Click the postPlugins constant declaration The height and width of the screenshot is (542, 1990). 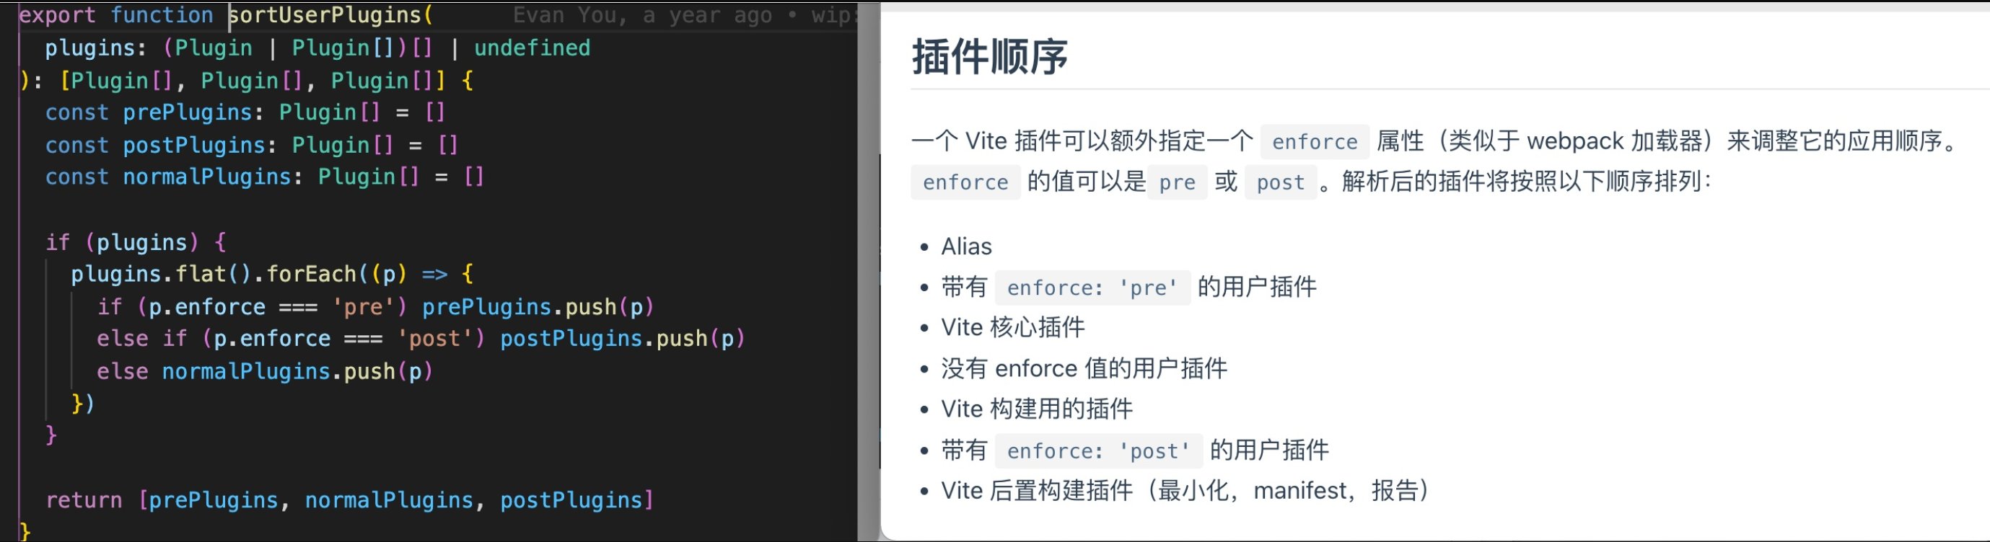tap(194, 145)
